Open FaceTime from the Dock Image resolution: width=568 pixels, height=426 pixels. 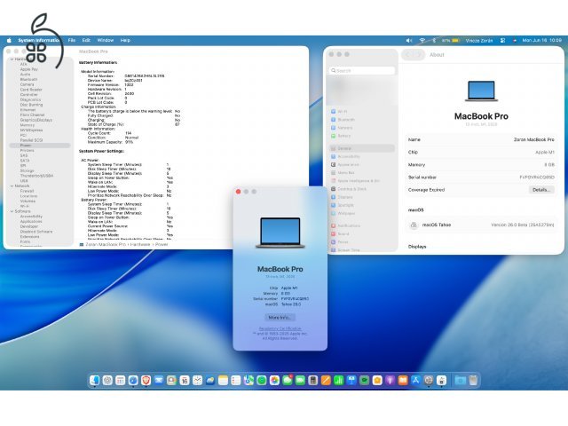click(300, 380)
